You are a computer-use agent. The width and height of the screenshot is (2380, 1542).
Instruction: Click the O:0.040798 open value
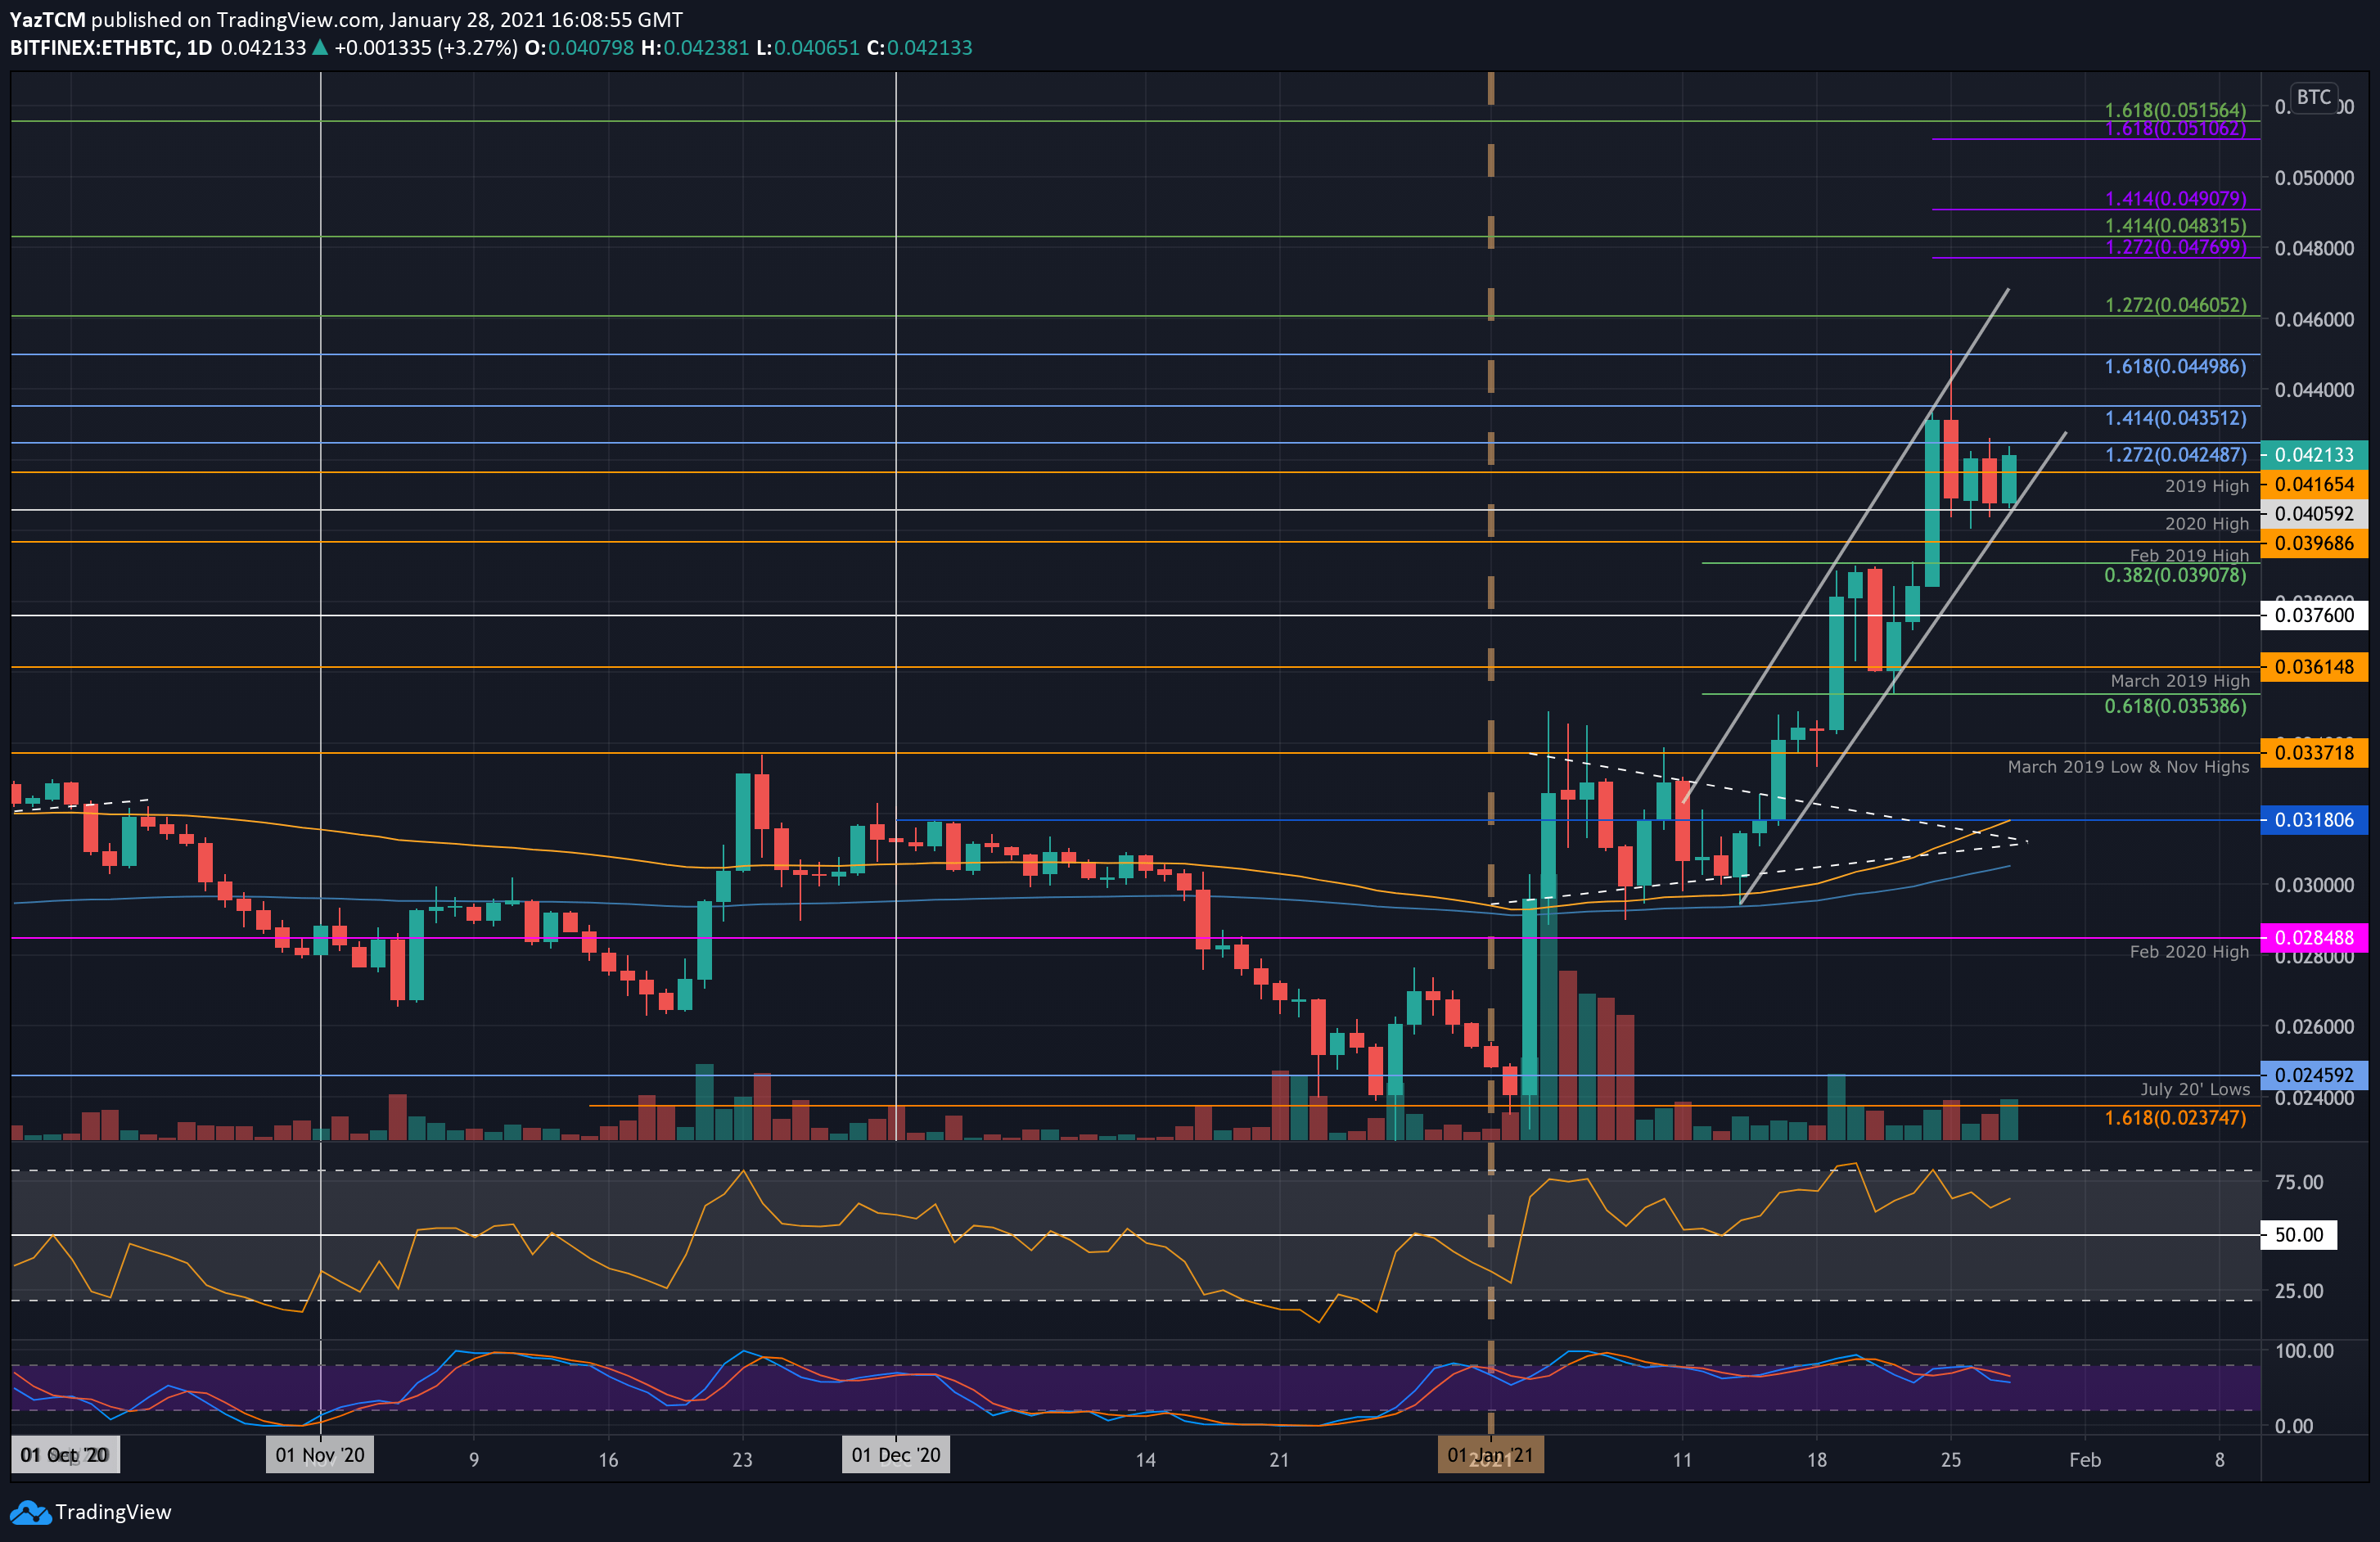pyautogui.click(x=579, y=48)
